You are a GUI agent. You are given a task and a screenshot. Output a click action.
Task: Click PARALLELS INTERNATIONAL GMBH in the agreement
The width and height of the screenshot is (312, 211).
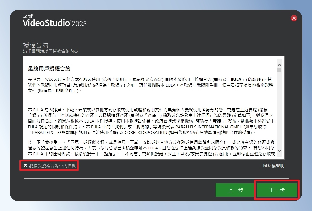click(x=209, y=127)
